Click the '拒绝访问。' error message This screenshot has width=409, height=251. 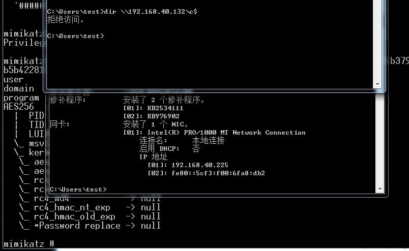[66, 19]
